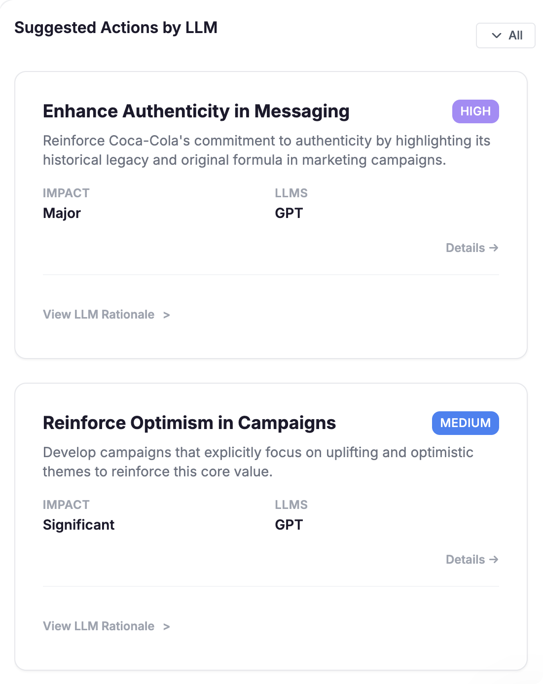The image size is (543, 684).
Task: Click the Significant impact value
Action: point(78,525)
